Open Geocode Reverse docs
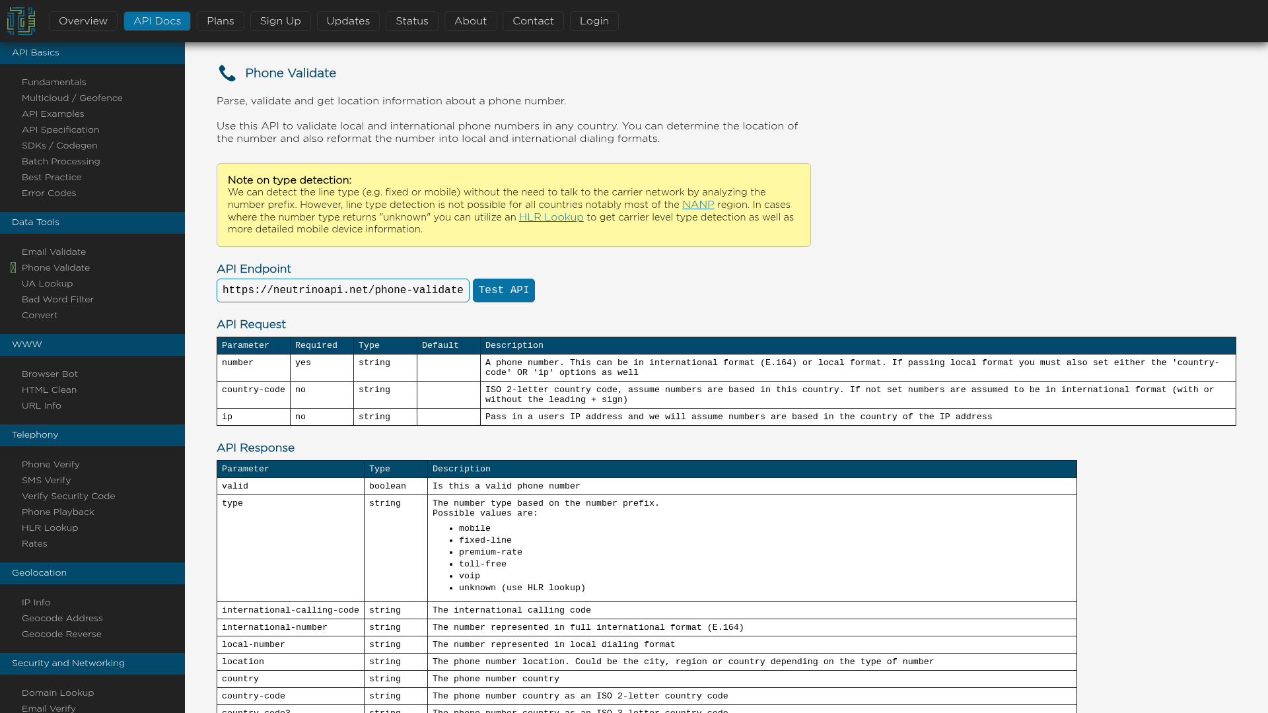Image resolution: width=1268 pixels, height=713 pixels. point(61,634)
